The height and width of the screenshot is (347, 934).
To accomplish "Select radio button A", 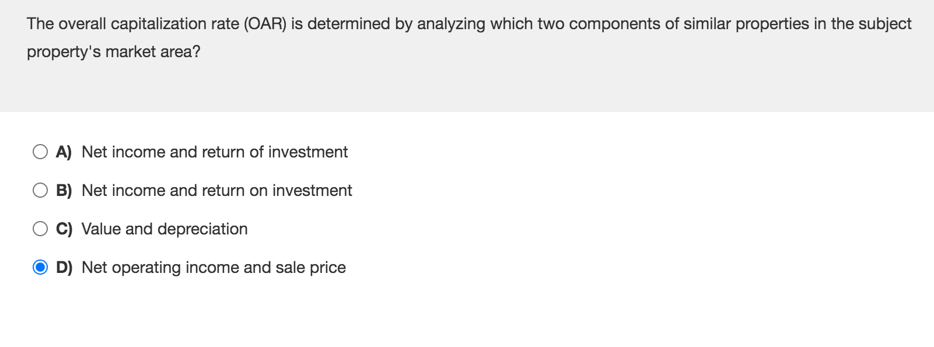I will 40,152.
